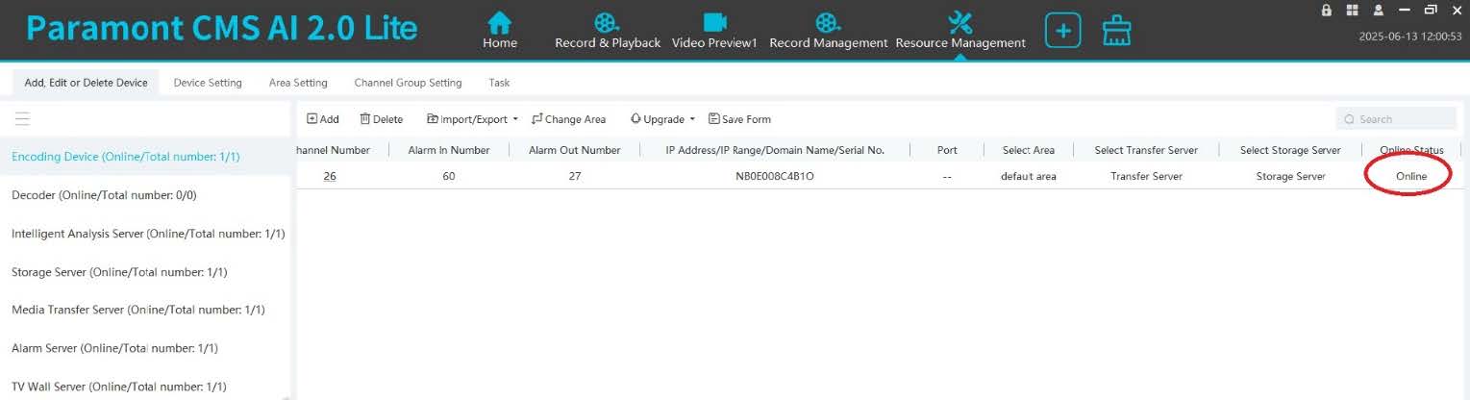Click the Alarm In Number column header

[449, 150]
